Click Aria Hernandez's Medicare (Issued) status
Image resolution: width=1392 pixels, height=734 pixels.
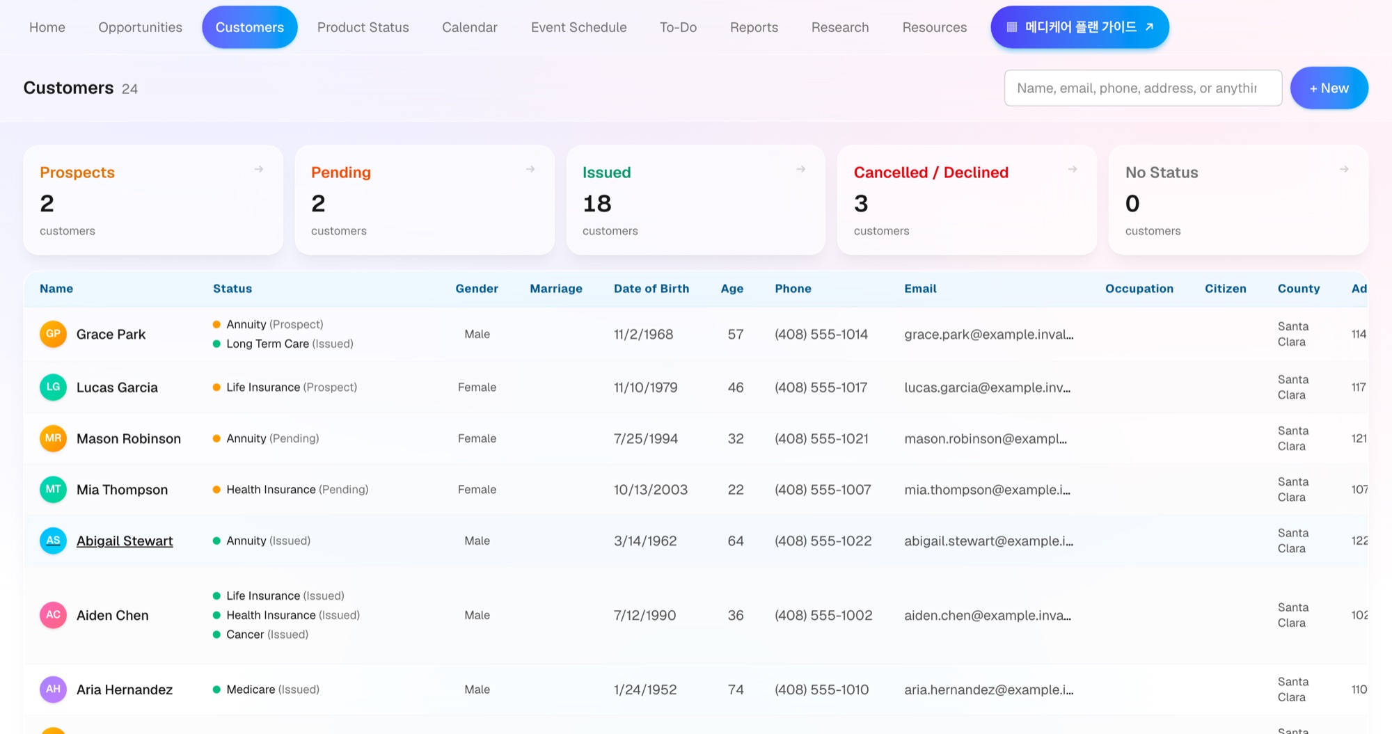(x=266, y=689)
